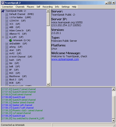Viewport: 116px width, 127px height.
Task: Collapse the A_LUPI channel tree node
Action: pos(3,37)
